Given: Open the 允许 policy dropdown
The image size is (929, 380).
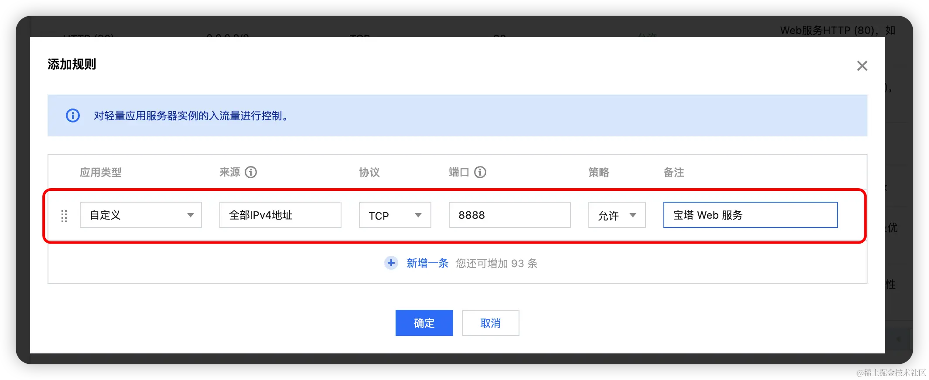Looking at the screenshot, I should pyautogui.click(x=617, y=215).
